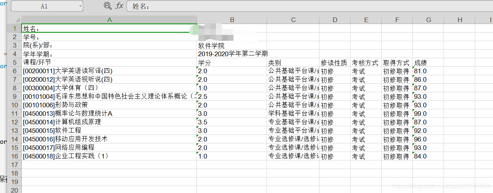Click the Name Box showing A1

point(47,6)
